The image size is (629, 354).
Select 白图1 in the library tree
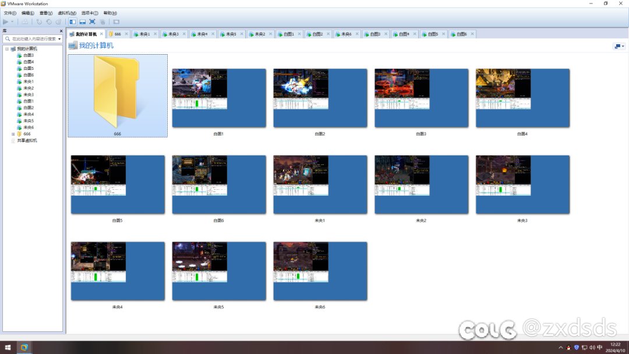(x=28, y=101)
